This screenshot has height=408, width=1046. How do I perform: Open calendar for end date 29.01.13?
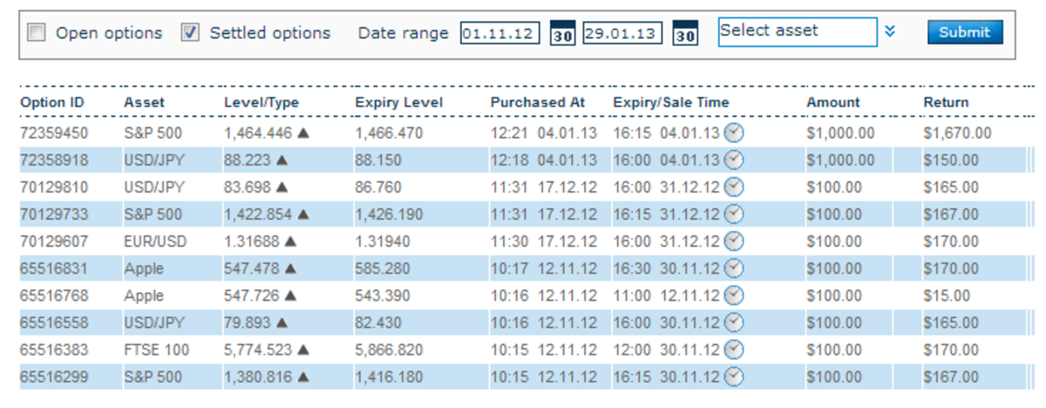tap(686, 35)
